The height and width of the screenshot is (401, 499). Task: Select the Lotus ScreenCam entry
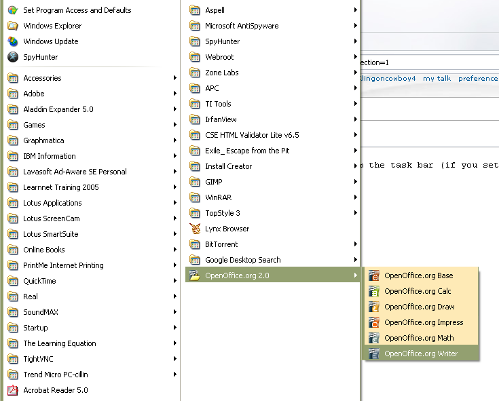(x=92, y=218)
